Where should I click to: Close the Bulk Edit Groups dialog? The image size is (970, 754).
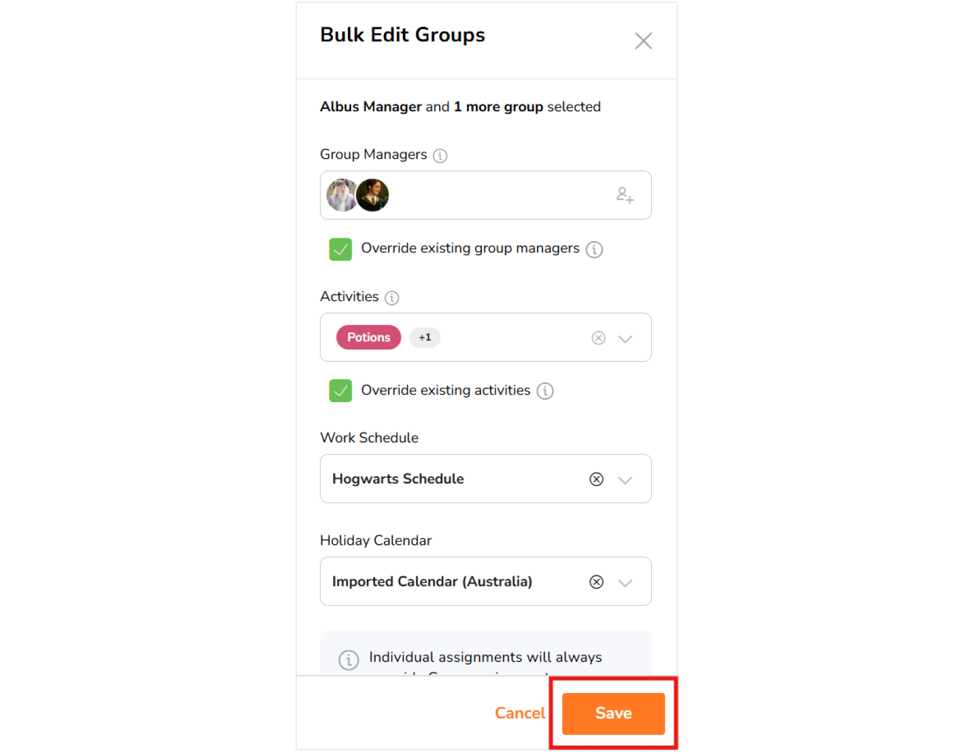[x=643, y=41]
